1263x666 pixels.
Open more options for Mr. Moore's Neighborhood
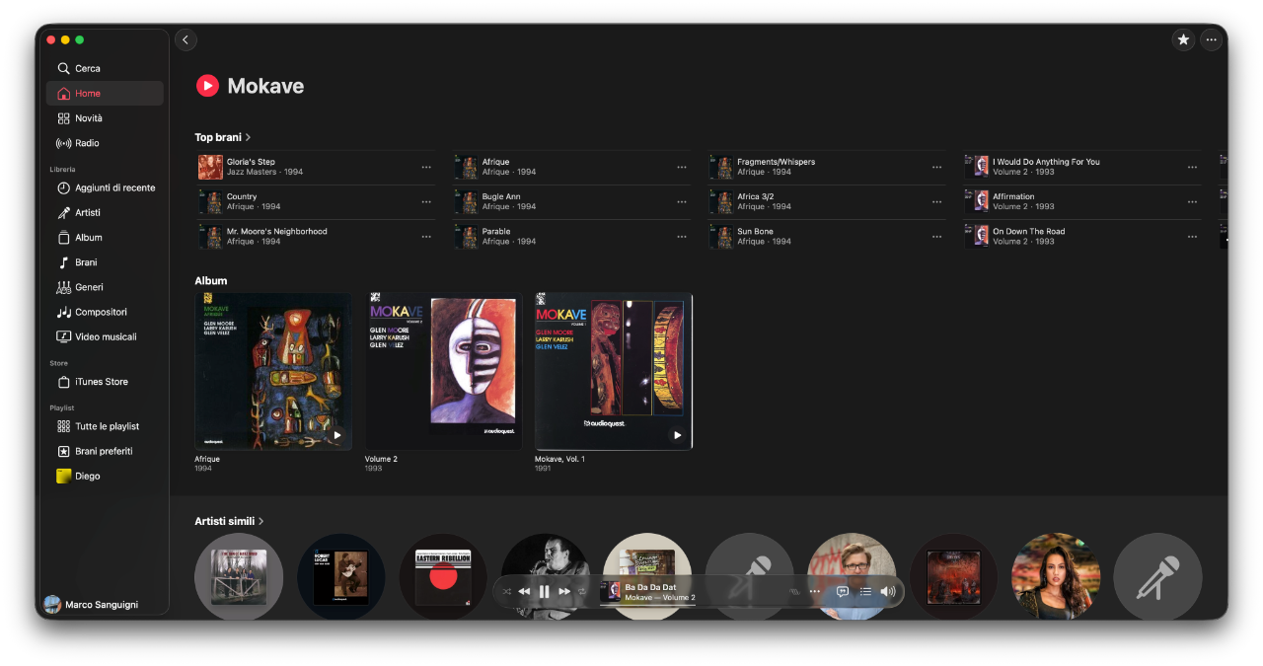[426, 237]
